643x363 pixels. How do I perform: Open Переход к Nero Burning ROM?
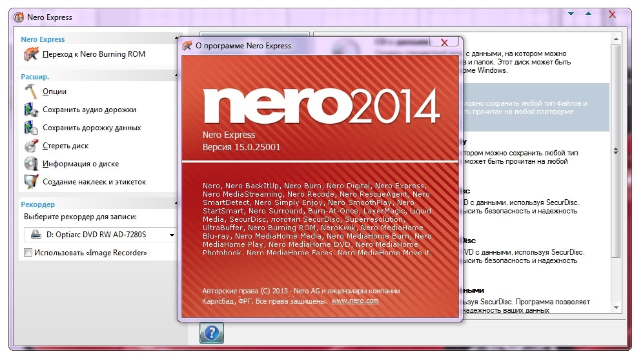click(94, 54)
